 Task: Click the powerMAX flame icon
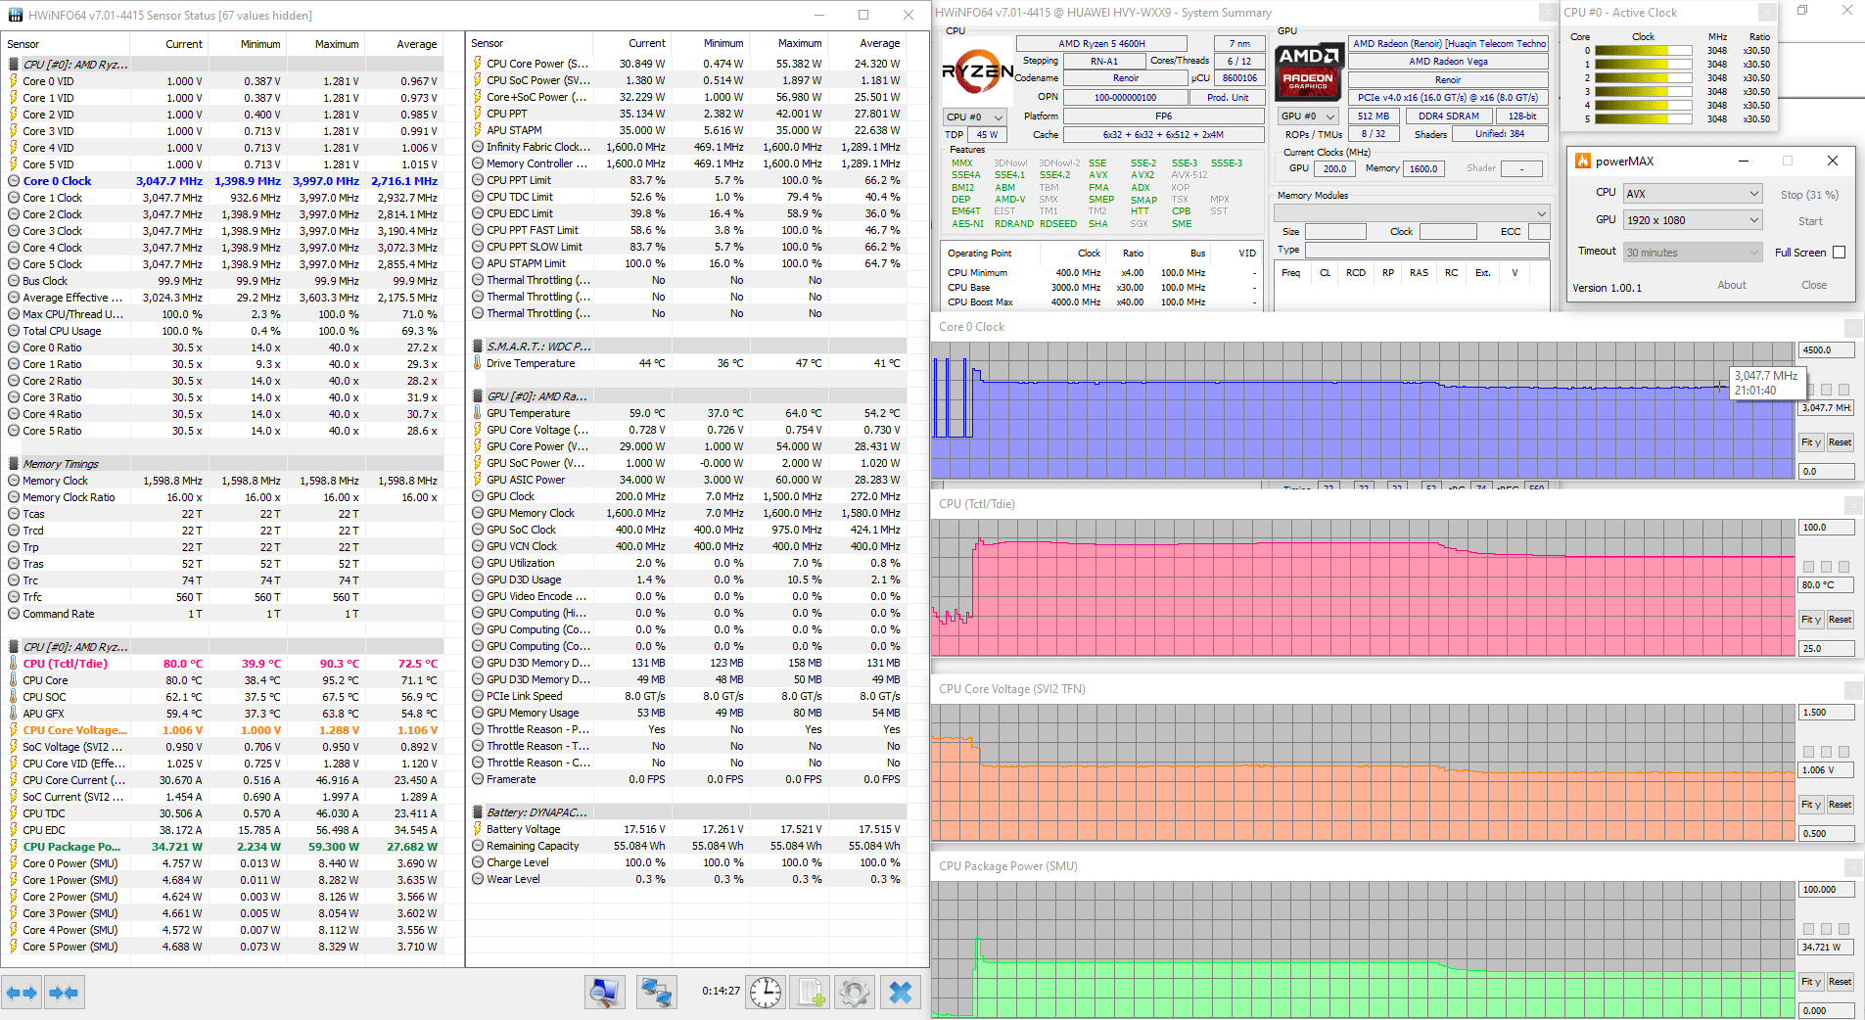[1583, 161]
